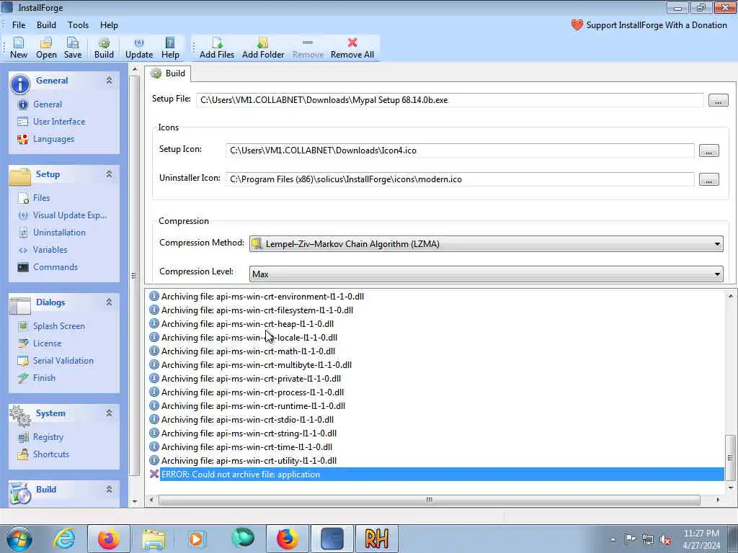Open Compression Method dropdown
738x553 pixels.
486,243
